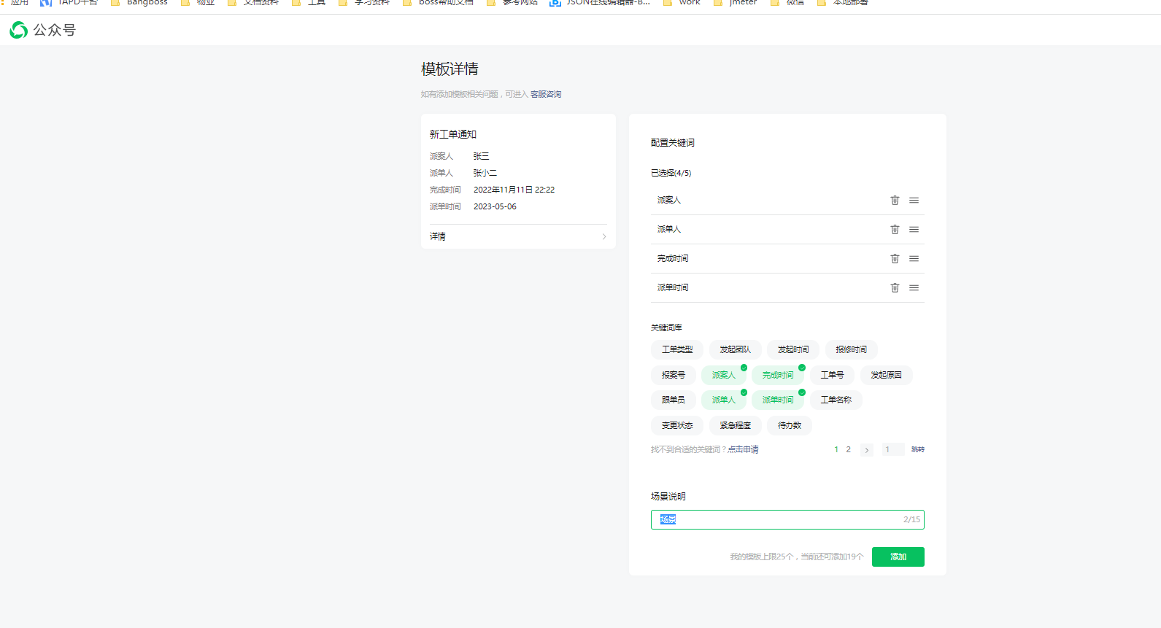Viewport: 1161px width, 628px height.
Task: Expand 详情 row in template preview
Action: point(518,236)
